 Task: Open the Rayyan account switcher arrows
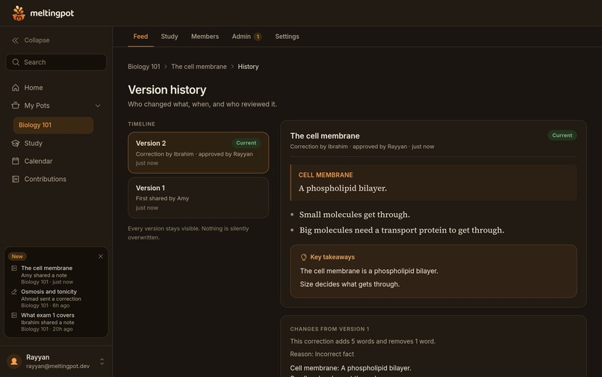pyautogui.click(x=102, y=361)
